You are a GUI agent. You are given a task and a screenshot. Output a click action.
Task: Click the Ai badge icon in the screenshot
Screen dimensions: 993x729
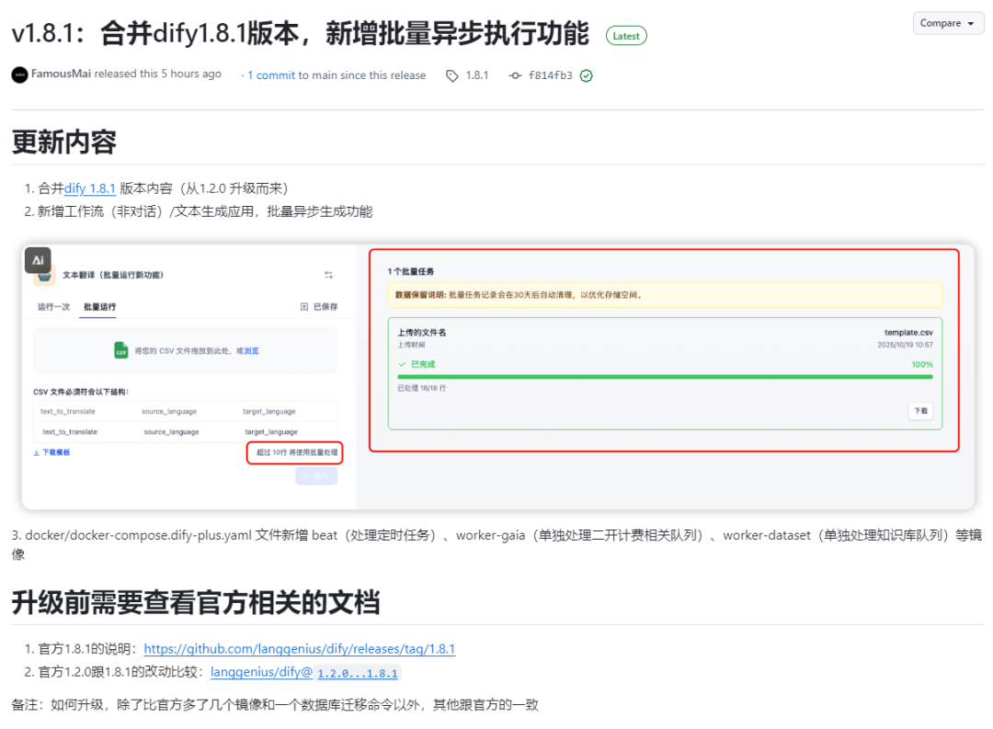click(38, 259)
